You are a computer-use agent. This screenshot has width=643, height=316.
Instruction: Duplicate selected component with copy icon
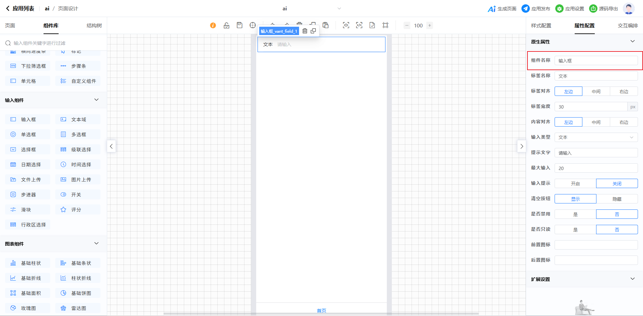(313, 31)
